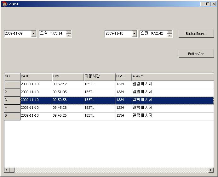218x177 pixels.
Task: Select row 4 with time 09:45:28
Action: tap(68, 108)
